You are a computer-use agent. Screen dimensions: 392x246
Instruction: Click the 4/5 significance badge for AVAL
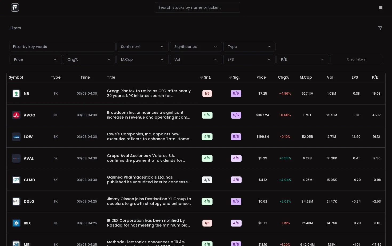coord(236,158)
